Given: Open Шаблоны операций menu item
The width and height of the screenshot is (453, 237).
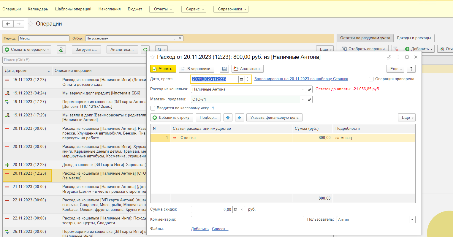Looking at the screenshot, I should click(x=73, y=9).
